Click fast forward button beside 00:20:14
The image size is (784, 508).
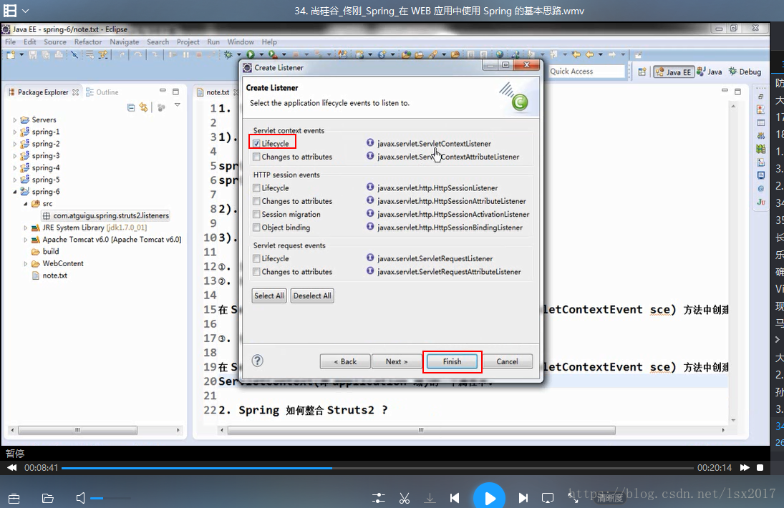[745, 467]
